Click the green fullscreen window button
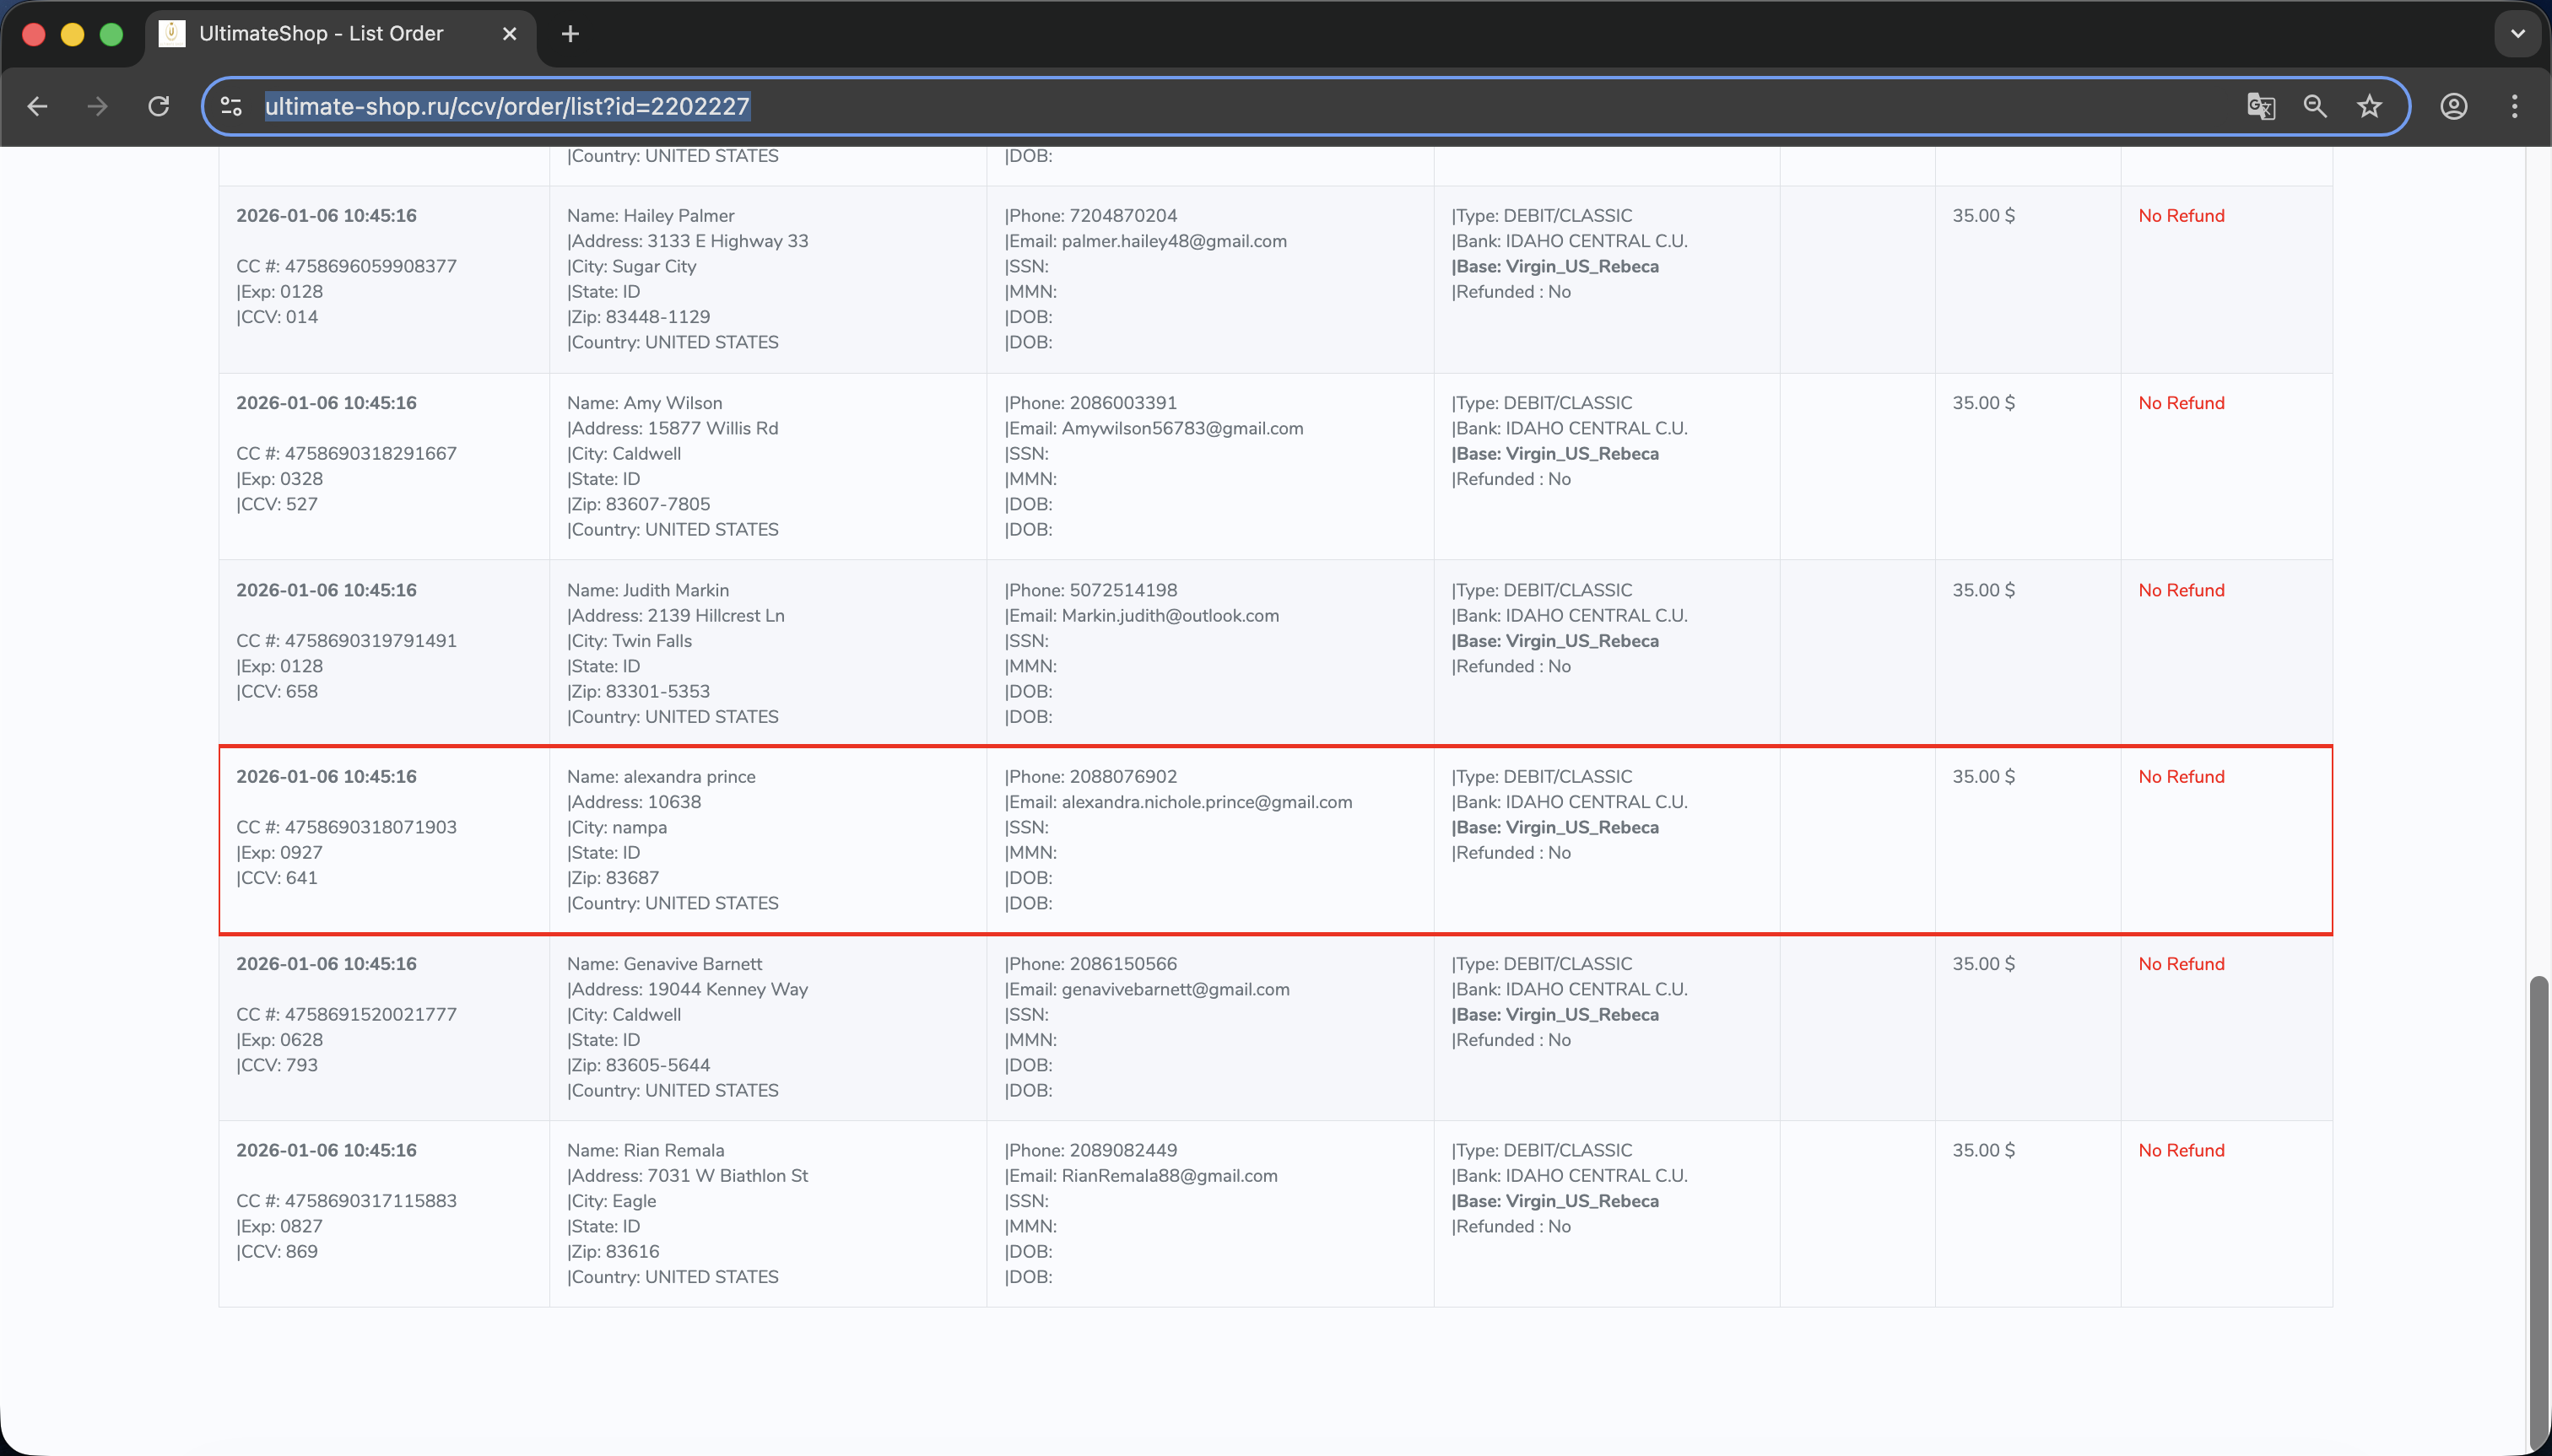Viewport: 2552px width, 1456px height. pyautogui.click(x=111, y=34)
